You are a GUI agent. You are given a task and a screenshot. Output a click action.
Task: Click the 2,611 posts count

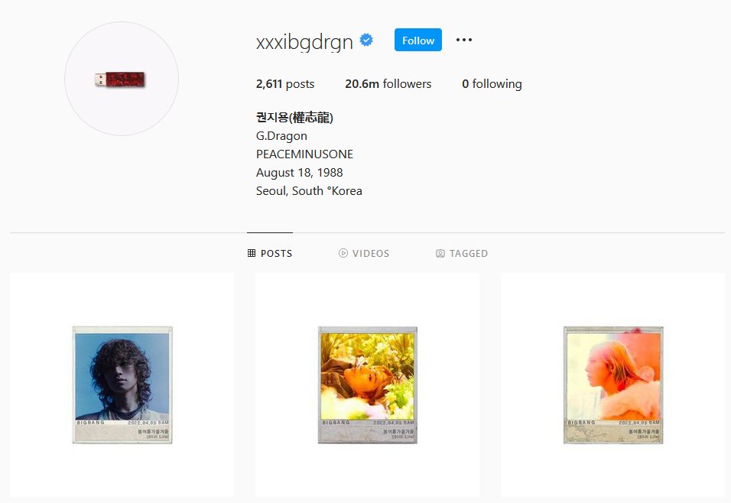(285, 84)
